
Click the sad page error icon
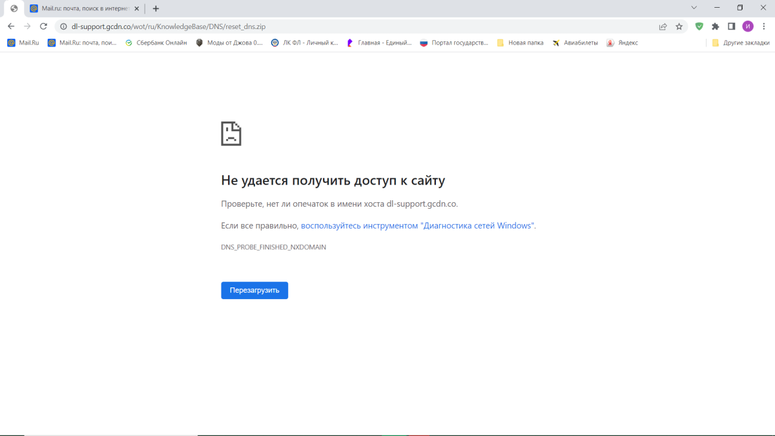click(231, 133)
